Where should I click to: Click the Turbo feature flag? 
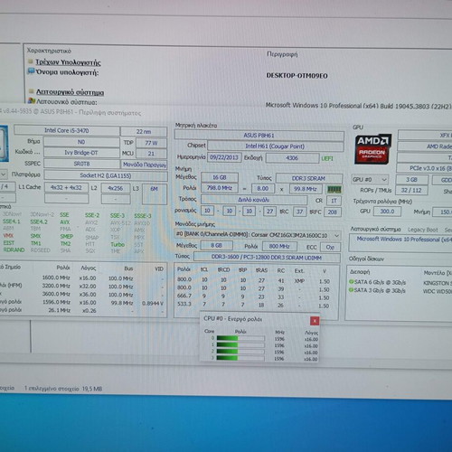click(x=118, y=244)
